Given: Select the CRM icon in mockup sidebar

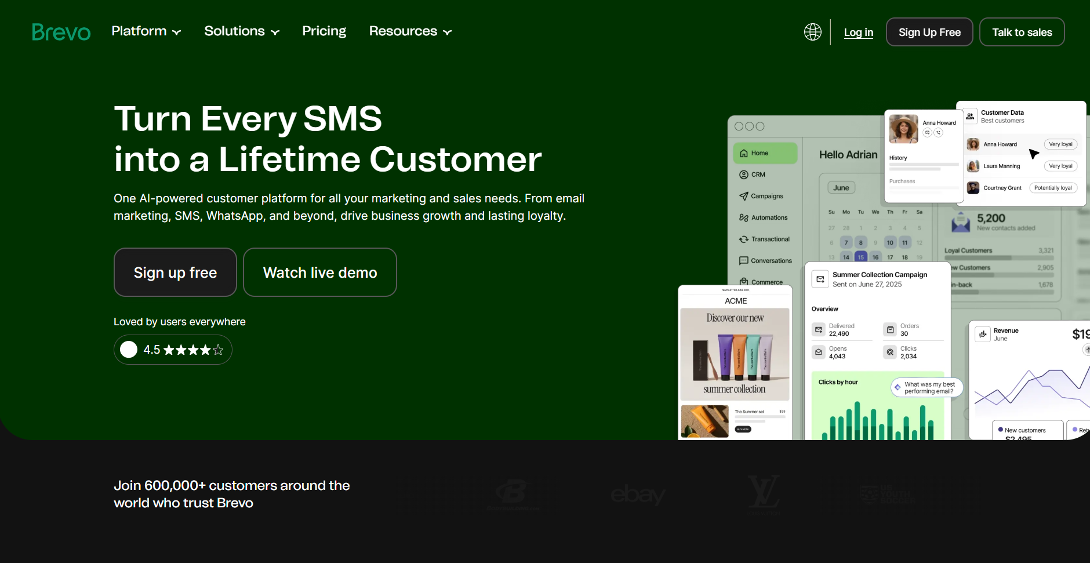Looking at the screenshot, I should [x=744, y=175].
